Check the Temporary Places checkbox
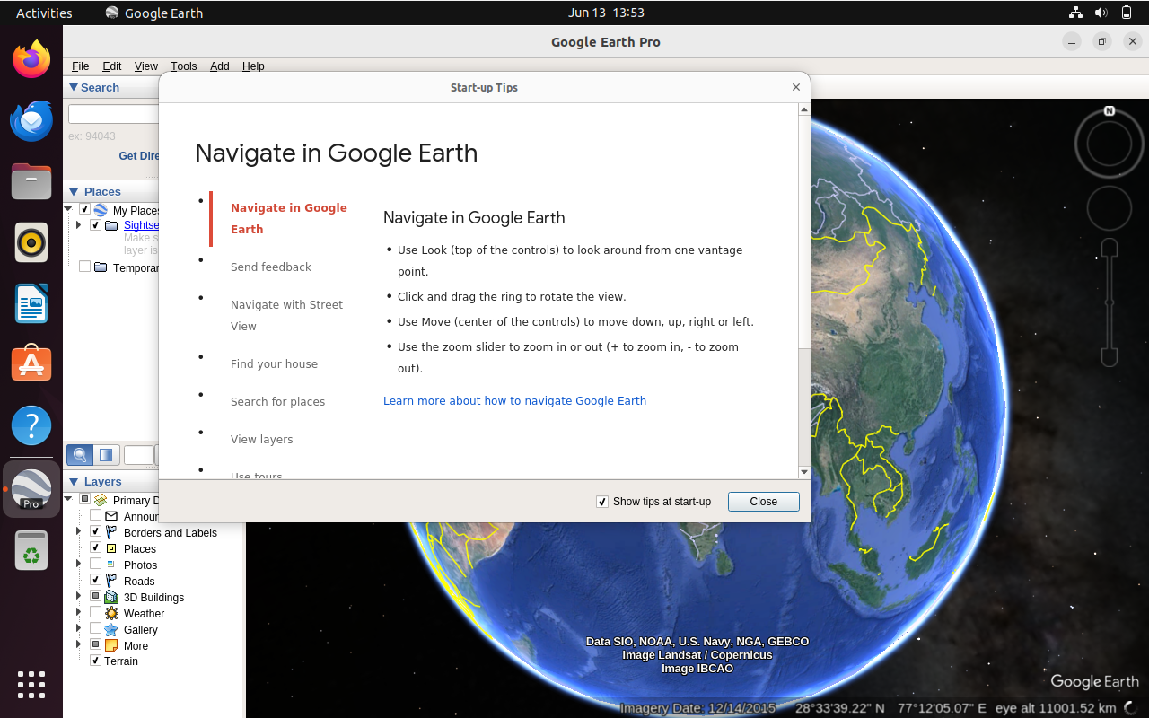Screen dimensions: 1149x718 pyautogui.click(x=84, y=267)
